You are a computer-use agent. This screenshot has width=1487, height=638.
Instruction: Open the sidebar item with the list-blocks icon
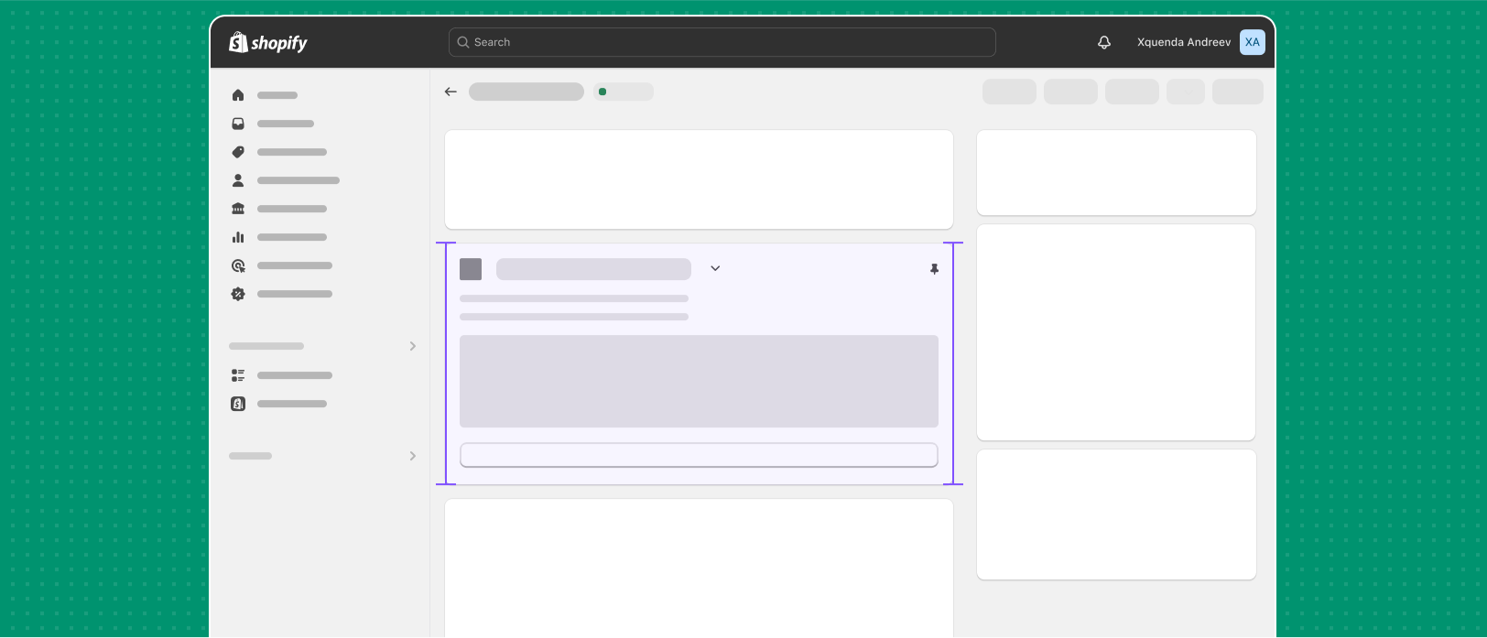pos(238,375)
